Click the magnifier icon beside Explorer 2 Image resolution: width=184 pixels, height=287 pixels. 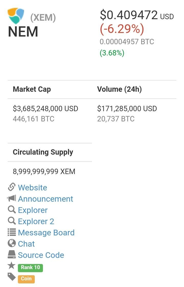(x=12, y=221)
